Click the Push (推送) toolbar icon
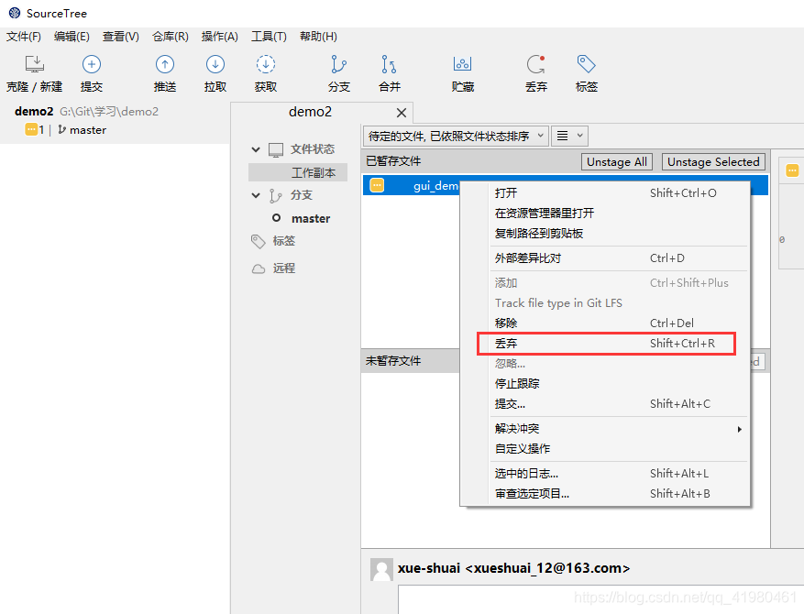Image resolution: width=804 pixels, height=614 pixels. (x=165, y=64)
